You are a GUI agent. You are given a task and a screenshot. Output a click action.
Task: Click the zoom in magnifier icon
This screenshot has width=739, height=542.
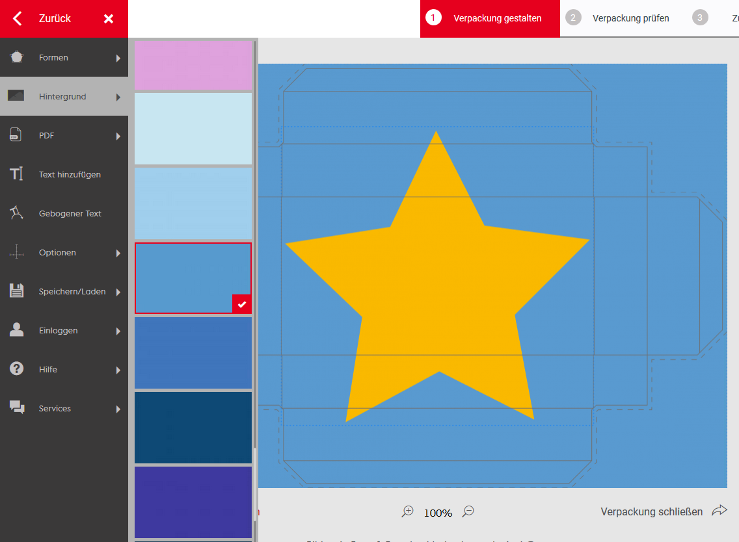408,511
